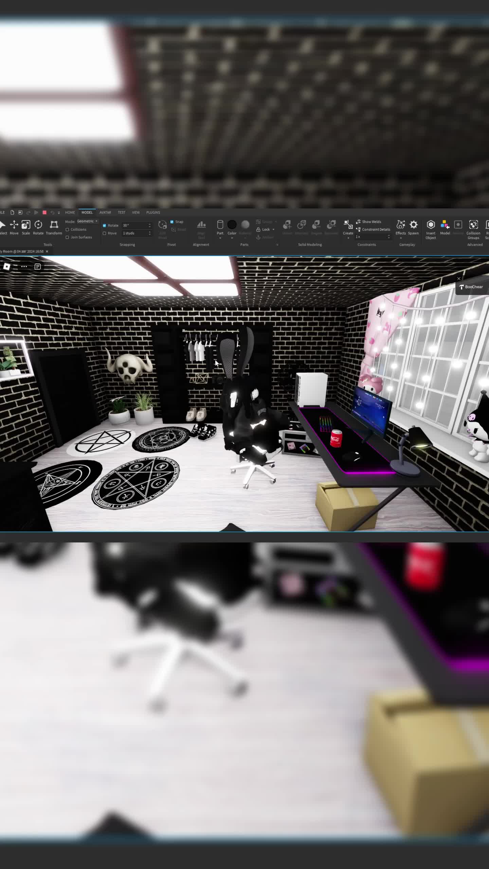Open the chat icon in viewport

(x=38, y=266)
